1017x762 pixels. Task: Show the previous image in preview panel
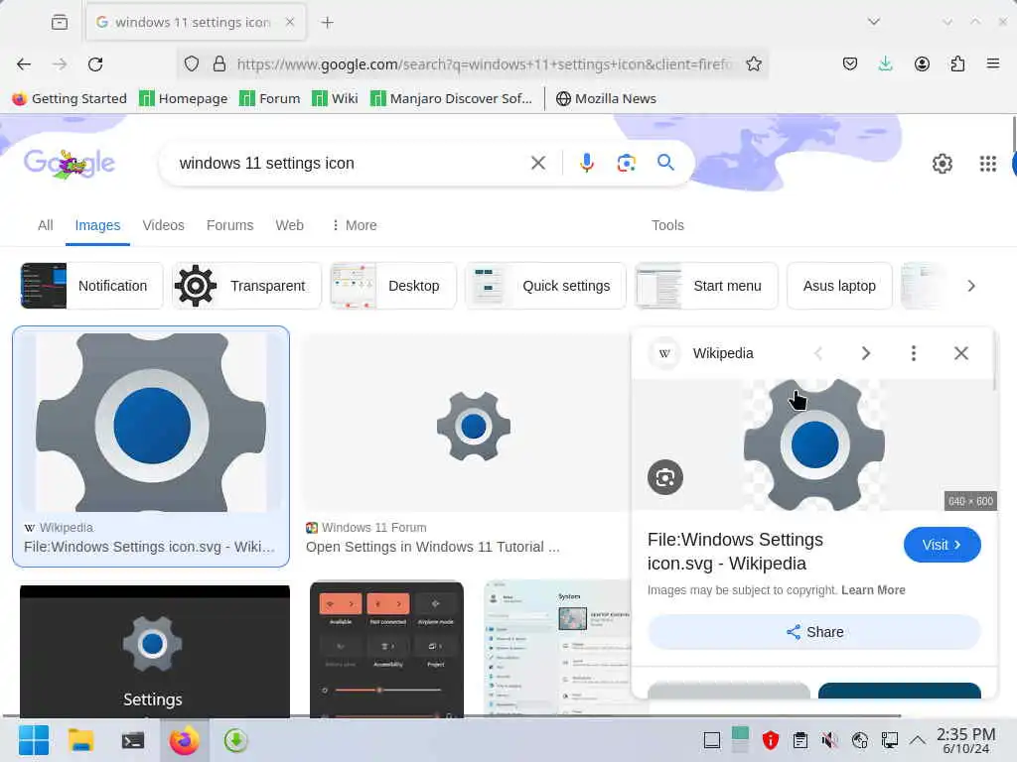coord(818,353)
